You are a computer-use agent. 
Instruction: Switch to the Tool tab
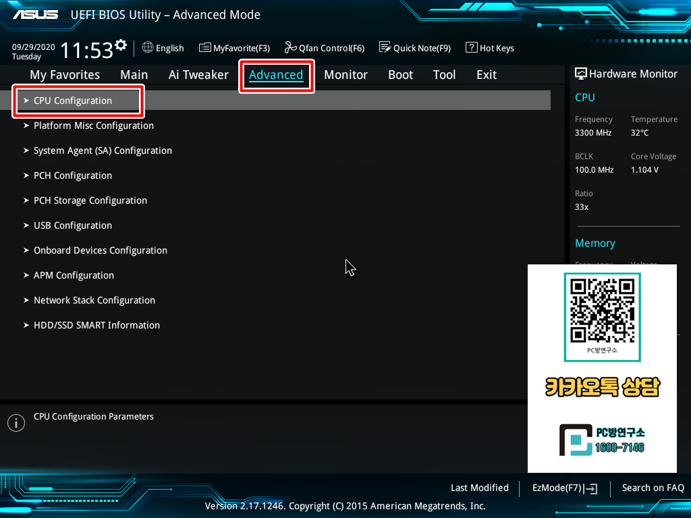(444, 75)
